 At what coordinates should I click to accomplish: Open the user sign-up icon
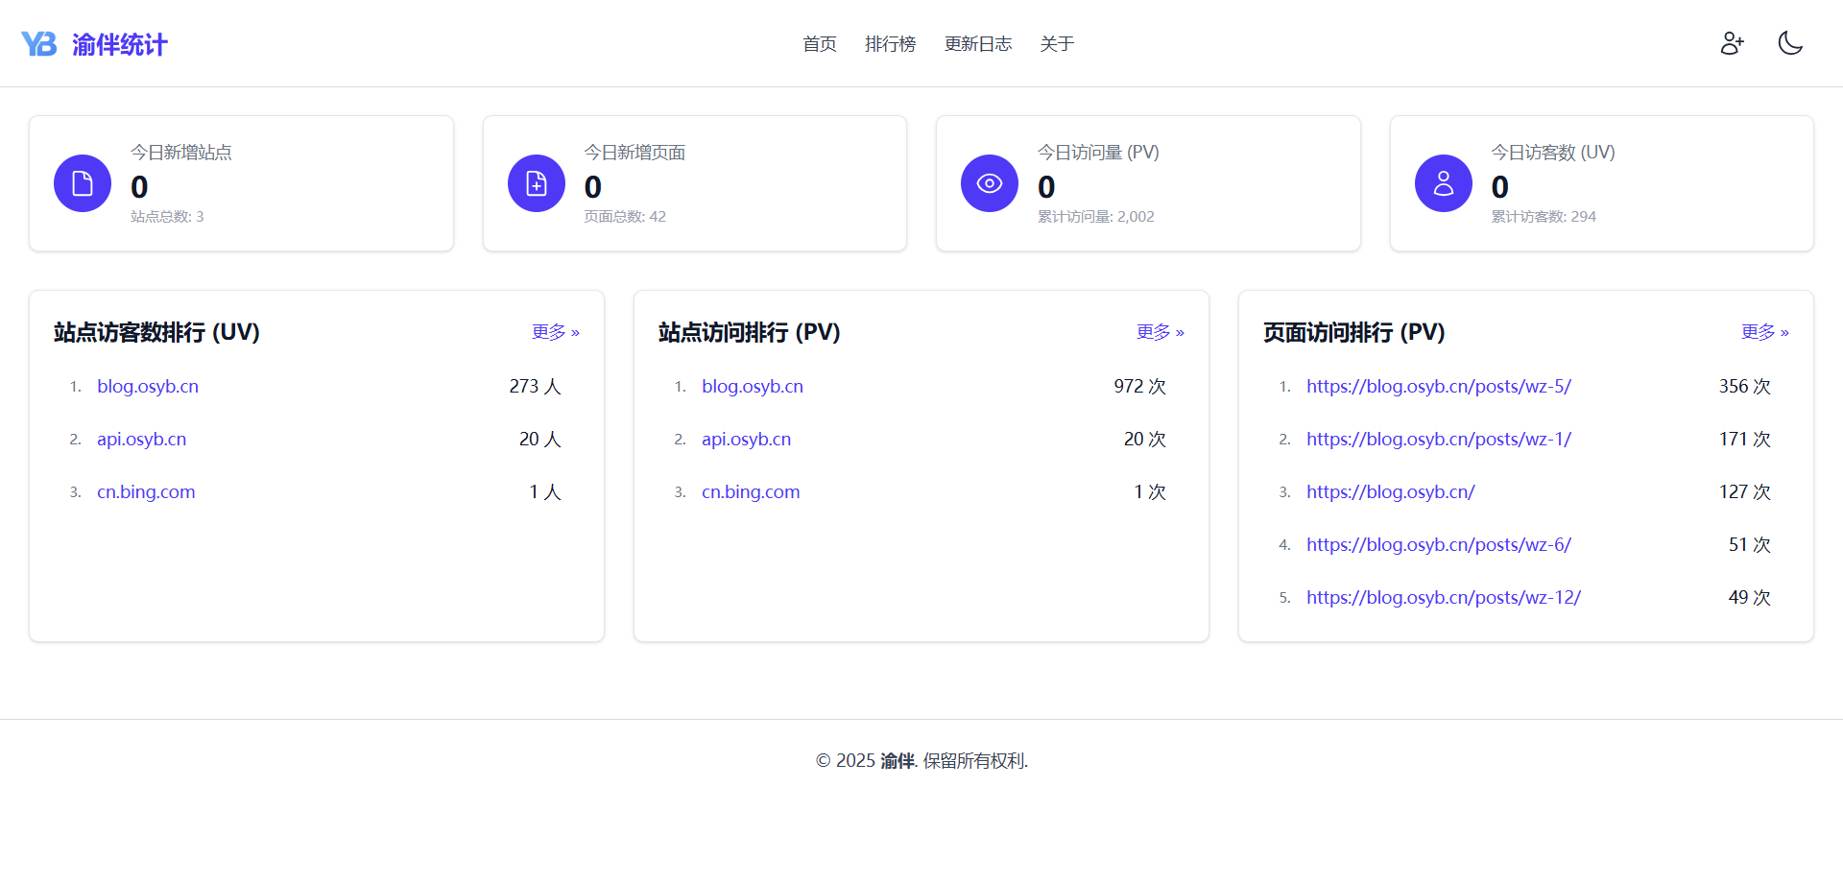click(x=1732, y=43)
